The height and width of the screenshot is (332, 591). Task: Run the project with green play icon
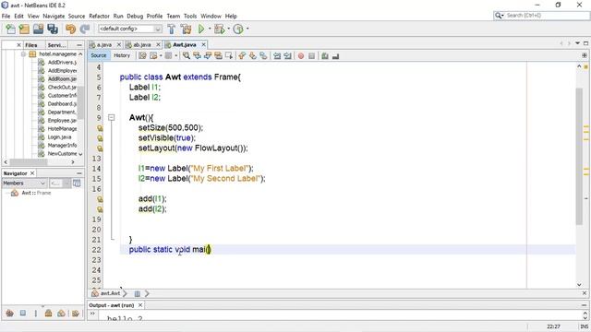(201, 29)
